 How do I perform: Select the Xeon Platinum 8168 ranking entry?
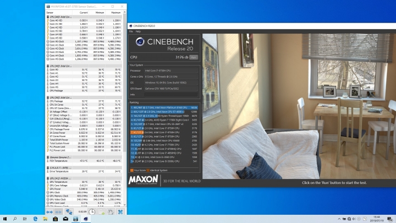(x=164, y=108)
